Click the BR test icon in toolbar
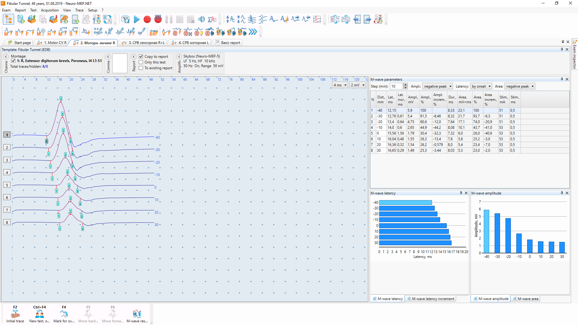 click(x=154, y=32)
